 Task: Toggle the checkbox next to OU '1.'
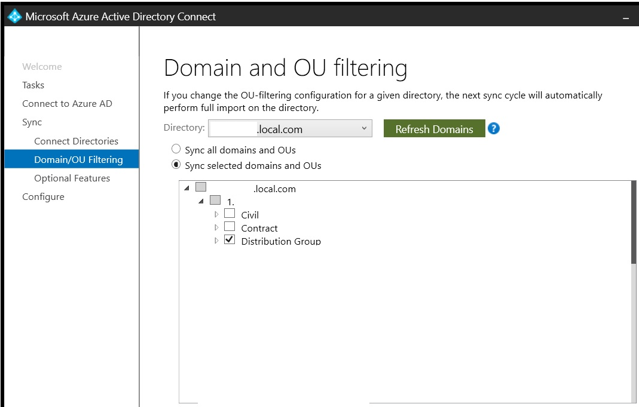tap(215, 200)
